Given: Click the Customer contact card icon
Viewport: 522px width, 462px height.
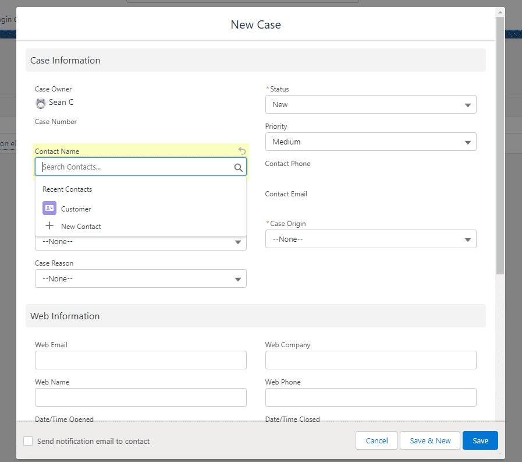Looking at the screenshot, I should 49,209.
